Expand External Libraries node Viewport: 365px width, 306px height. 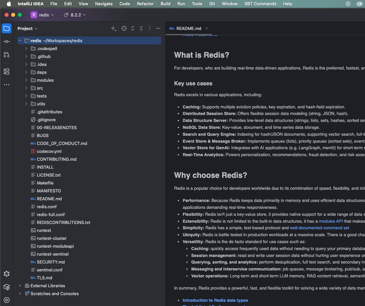20,286
